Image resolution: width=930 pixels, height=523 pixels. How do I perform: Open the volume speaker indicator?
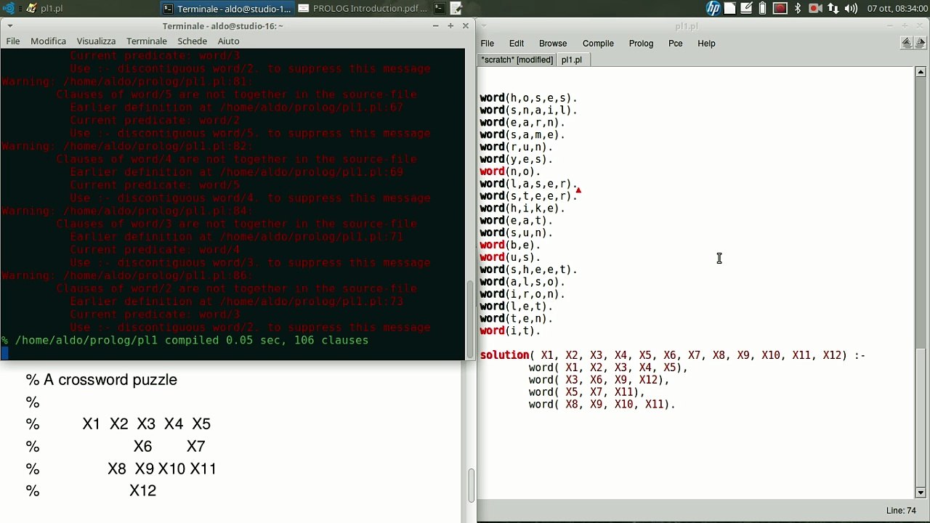tap(851, 9)
